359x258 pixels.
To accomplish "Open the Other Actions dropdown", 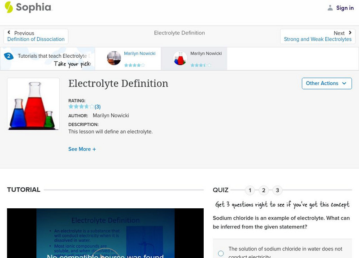I will (x=327, y=83).
